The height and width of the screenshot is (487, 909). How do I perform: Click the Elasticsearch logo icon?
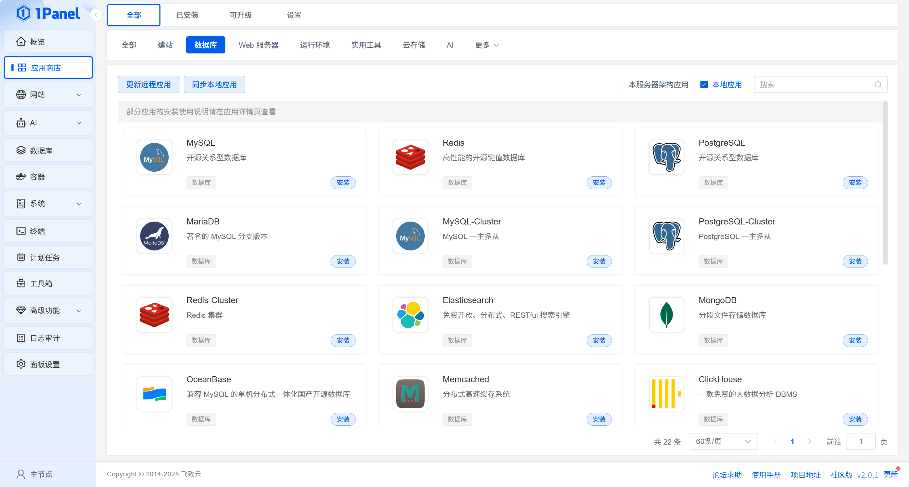410,315
